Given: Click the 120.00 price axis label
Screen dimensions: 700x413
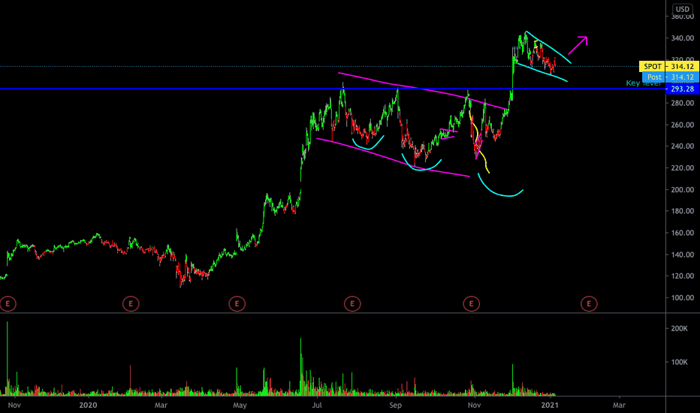Looking at the screenshot, I should point(683,276).
